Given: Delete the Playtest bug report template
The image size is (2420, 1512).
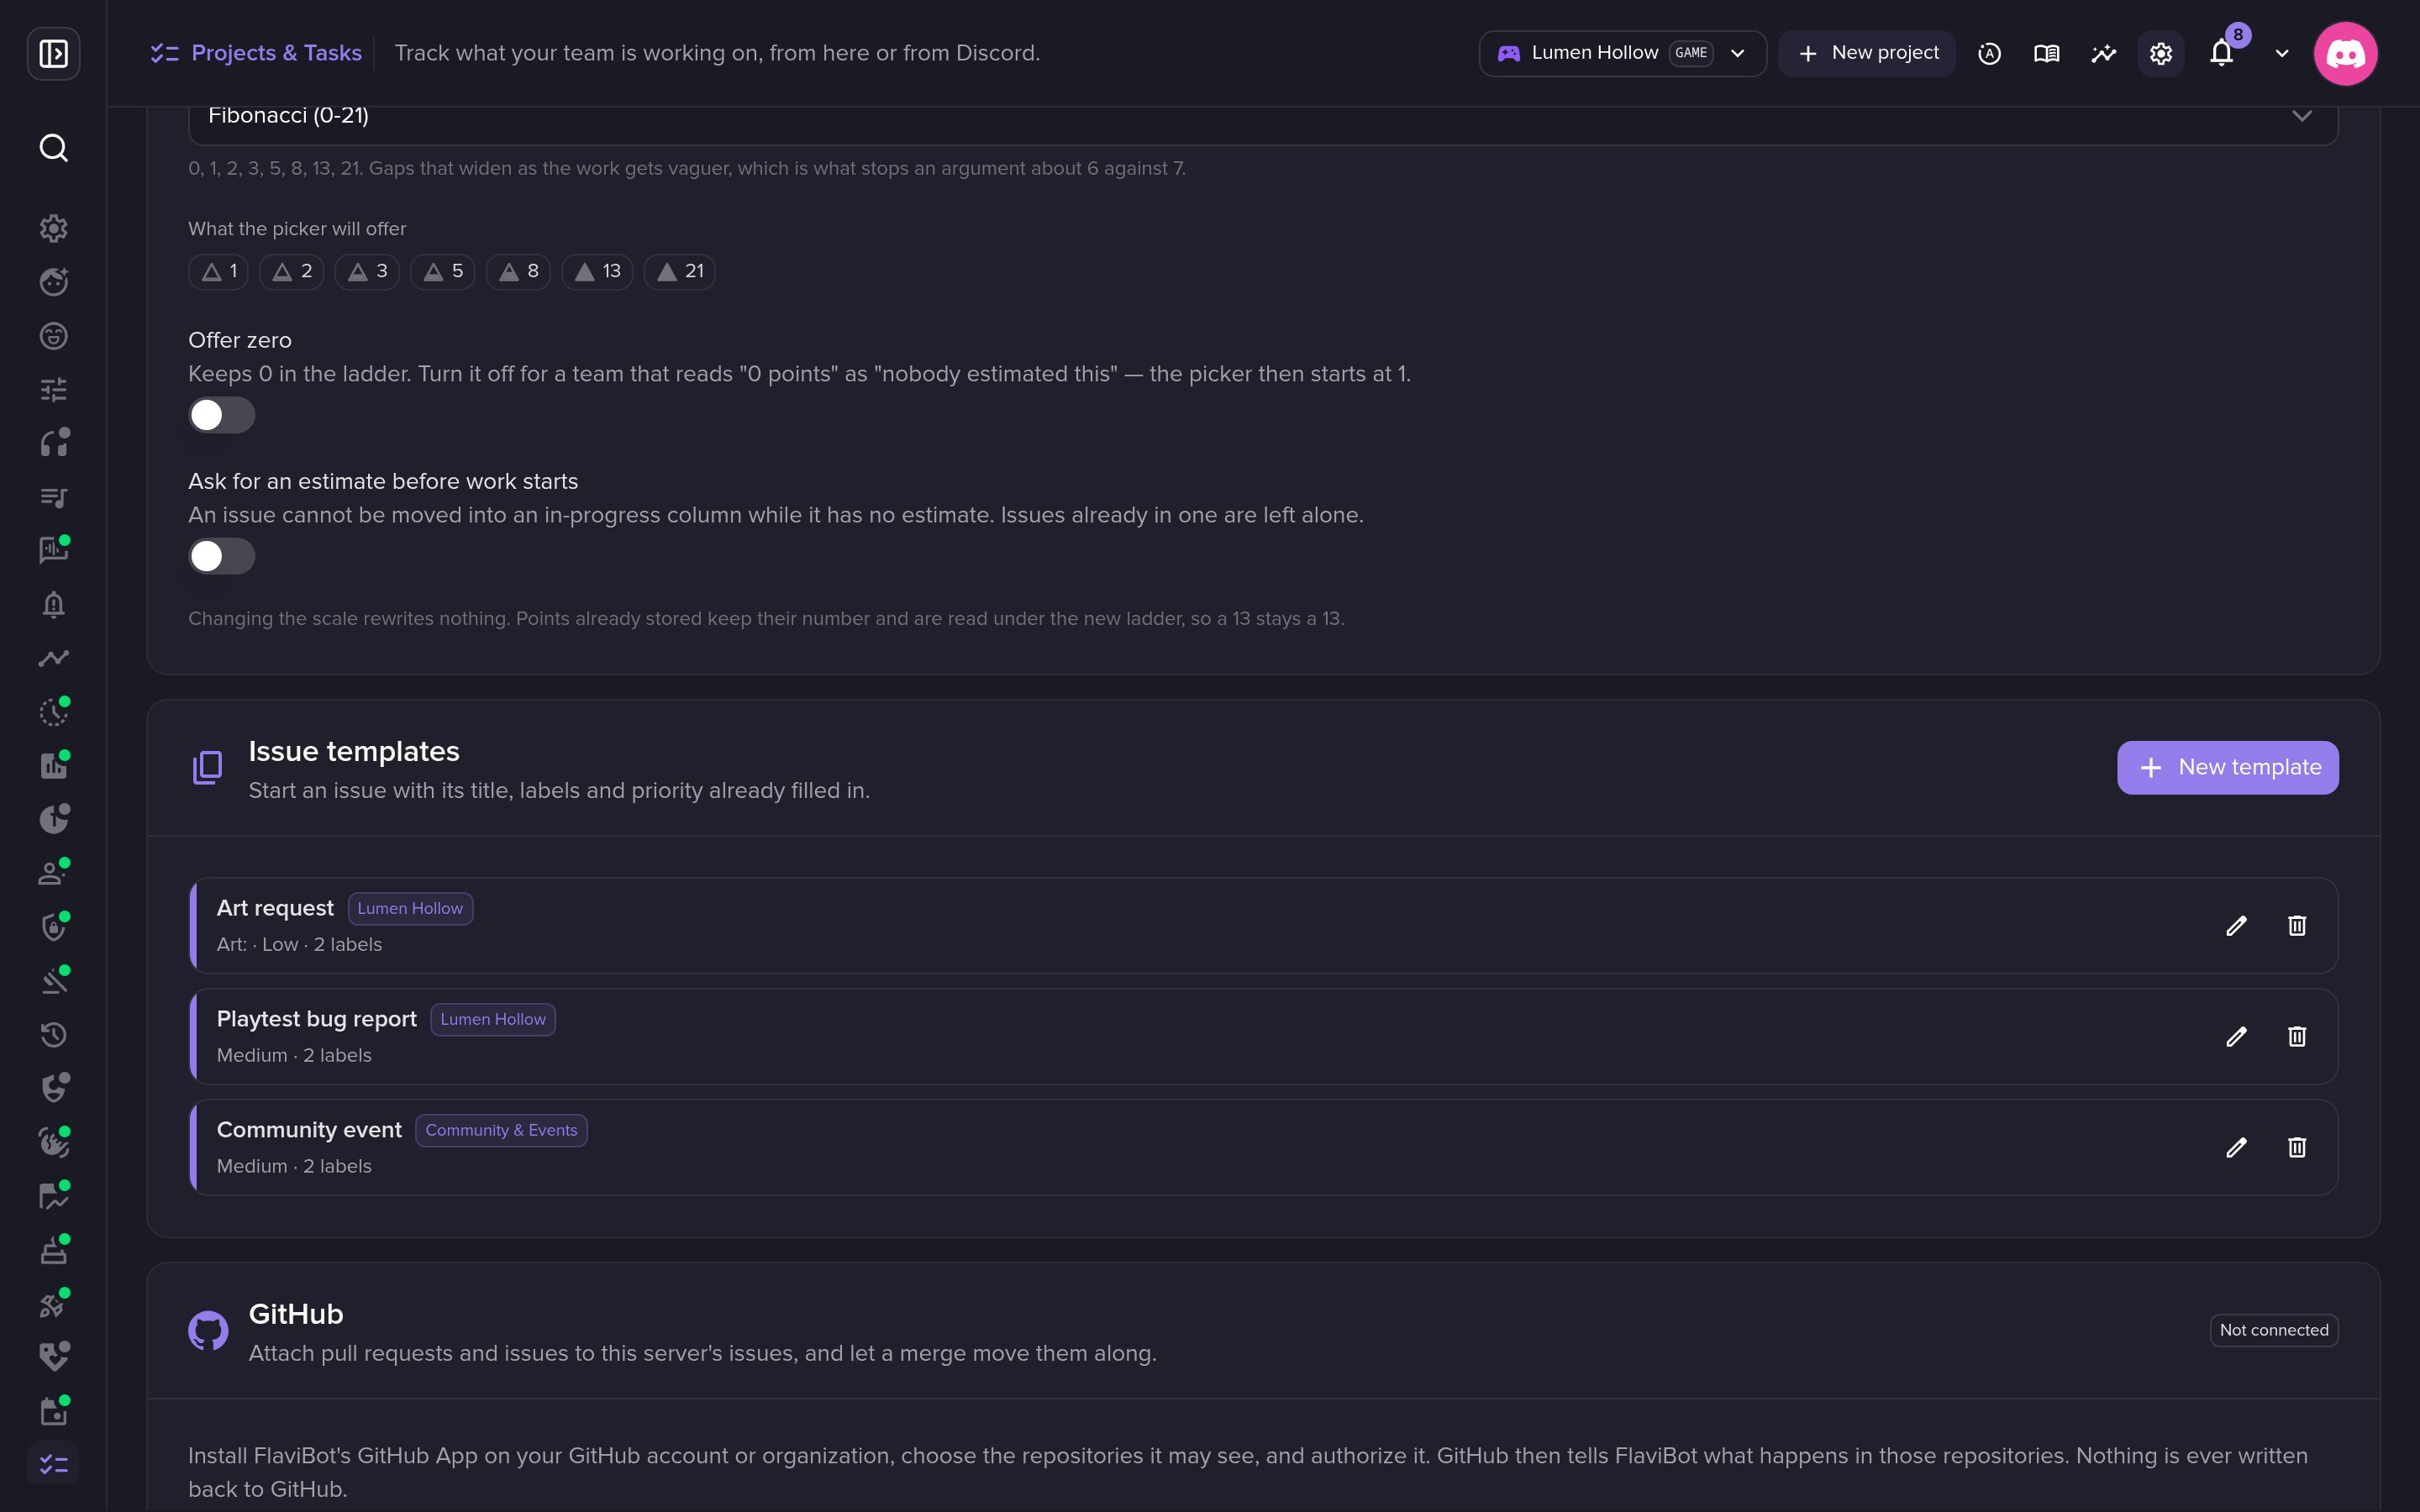Looking at the screenshot, I should 2297,1037.
